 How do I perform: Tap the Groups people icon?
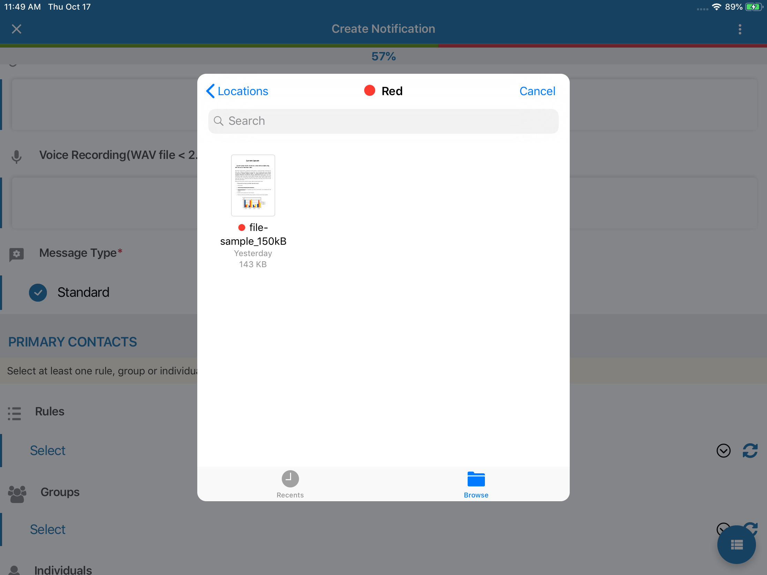click(x=17, y=494)
